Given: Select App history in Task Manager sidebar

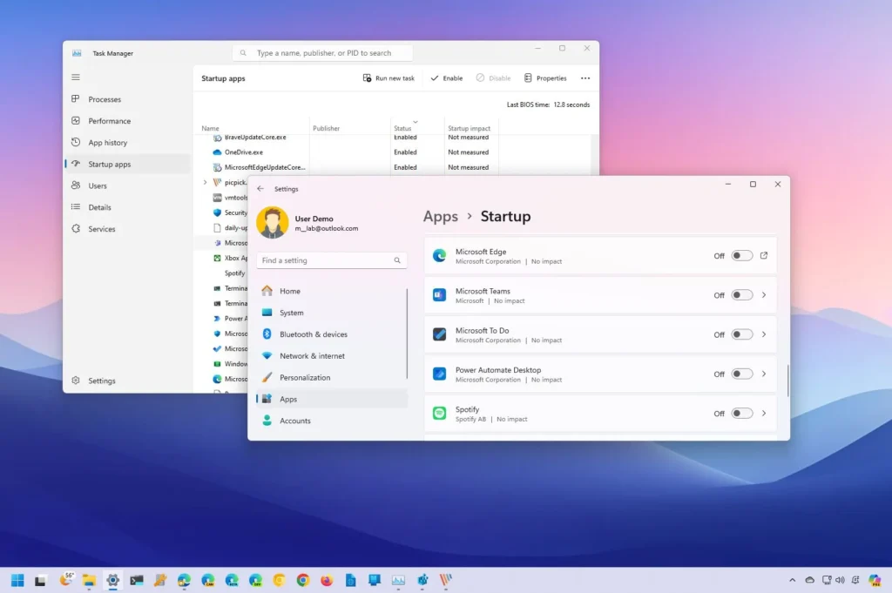Looking at the screenshot, I should pos(106,142).
